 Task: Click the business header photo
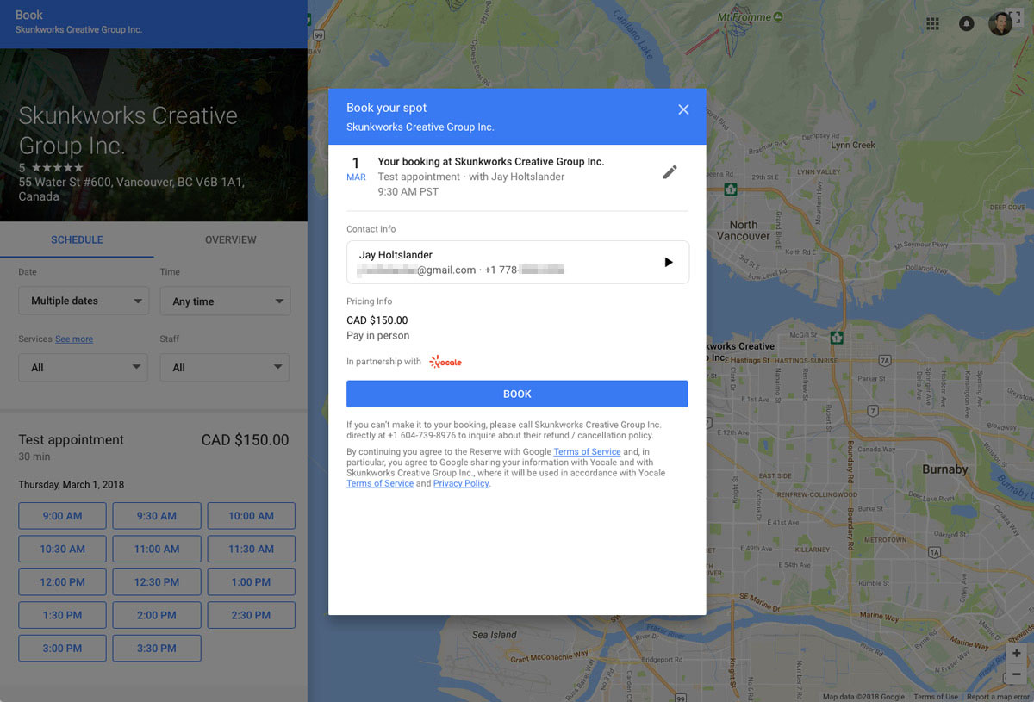(x=153, y=134)
